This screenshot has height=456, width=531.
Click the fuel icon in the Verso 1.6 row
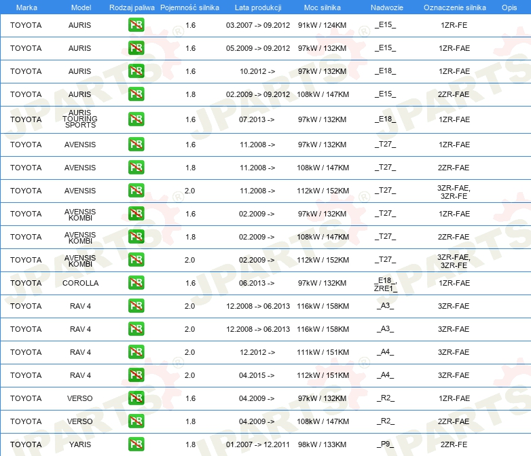pos(136,398)
